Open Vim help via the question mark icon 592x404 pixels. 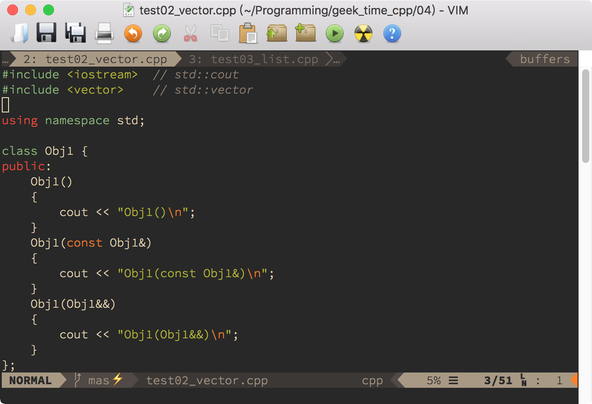coord(392,33)
